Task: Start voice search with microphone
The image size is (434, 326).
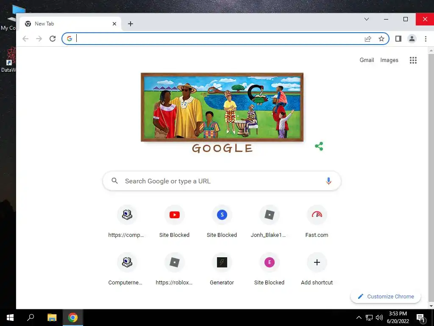Action: (x=328, y=181)
